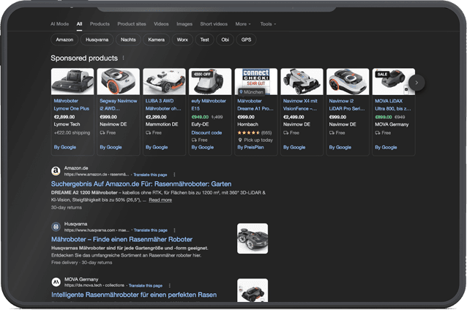Apply the Nachts filter chip
The width and height of the screenshot is (467, 310).
[128, 39]
